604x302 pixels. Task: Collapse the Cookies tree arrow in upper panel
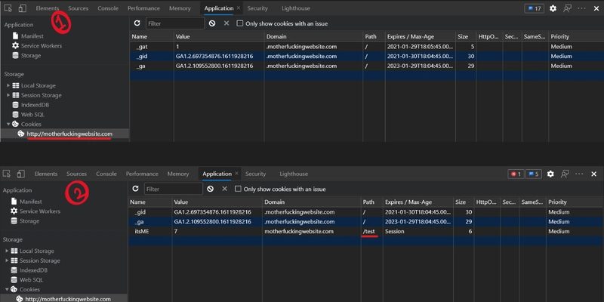click(x=8, y=124)
